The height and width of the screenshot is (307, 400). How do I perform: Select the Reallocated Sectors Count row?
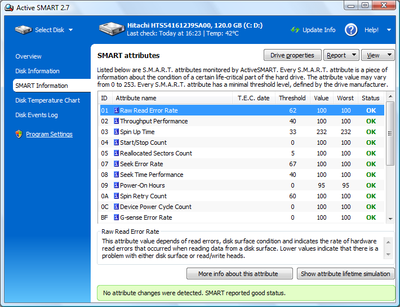tap(242, 153)
